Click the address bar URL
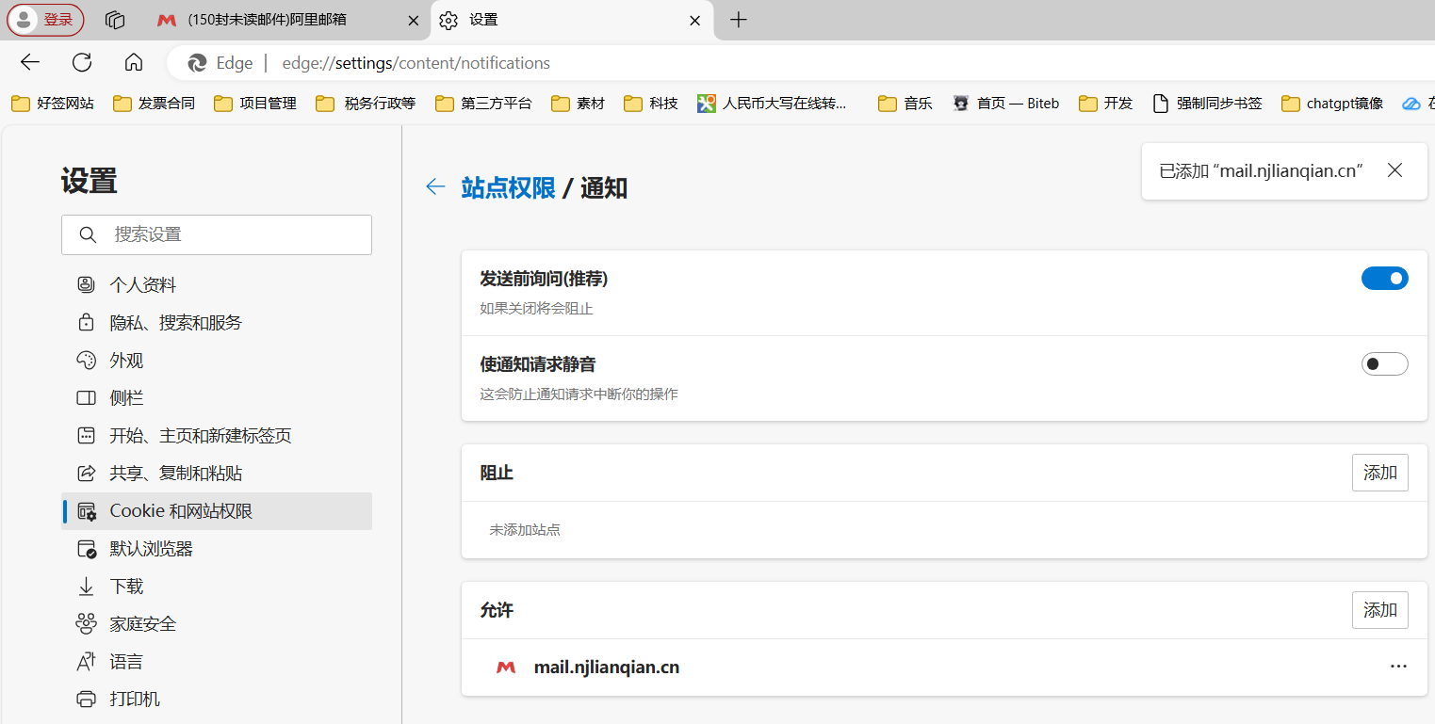 (x=416, y=63)
